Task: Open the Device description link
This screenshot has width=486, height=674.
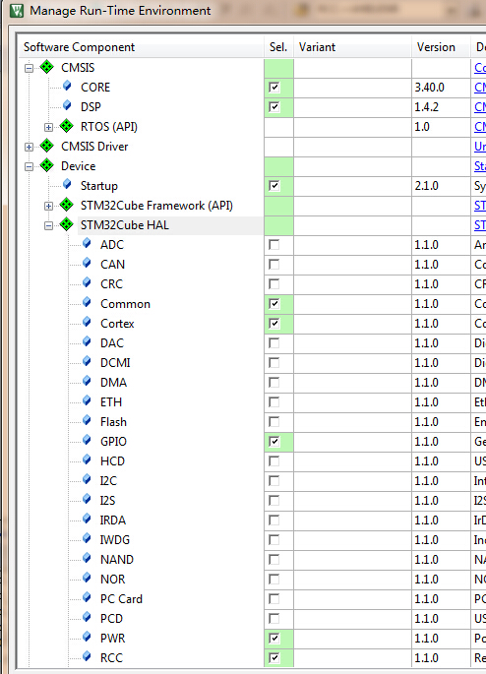Action: click(480, 166)
